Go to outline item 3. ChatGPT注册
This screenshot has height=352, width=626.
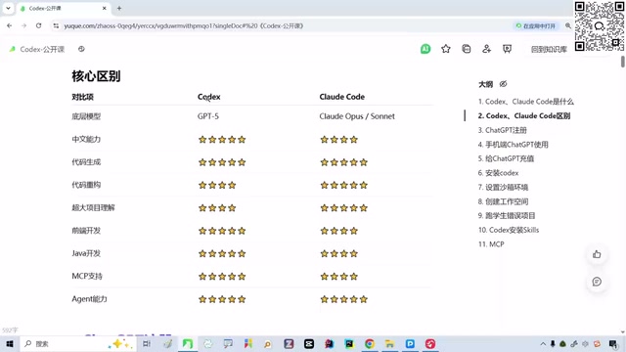[502, 130]
